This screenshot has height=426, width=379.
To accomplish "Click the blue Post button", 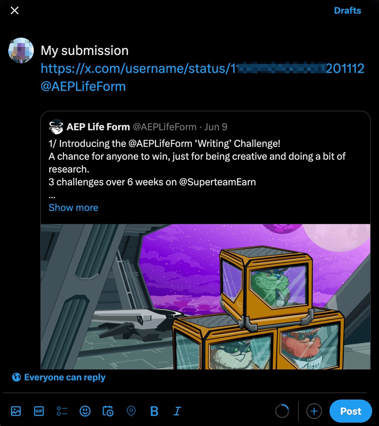I will (x=351, y=411).
